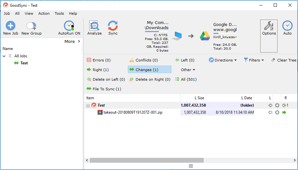Viewport: 298px width, 170px height.
Task: Click the Clear Tree button
Action: 284,60
